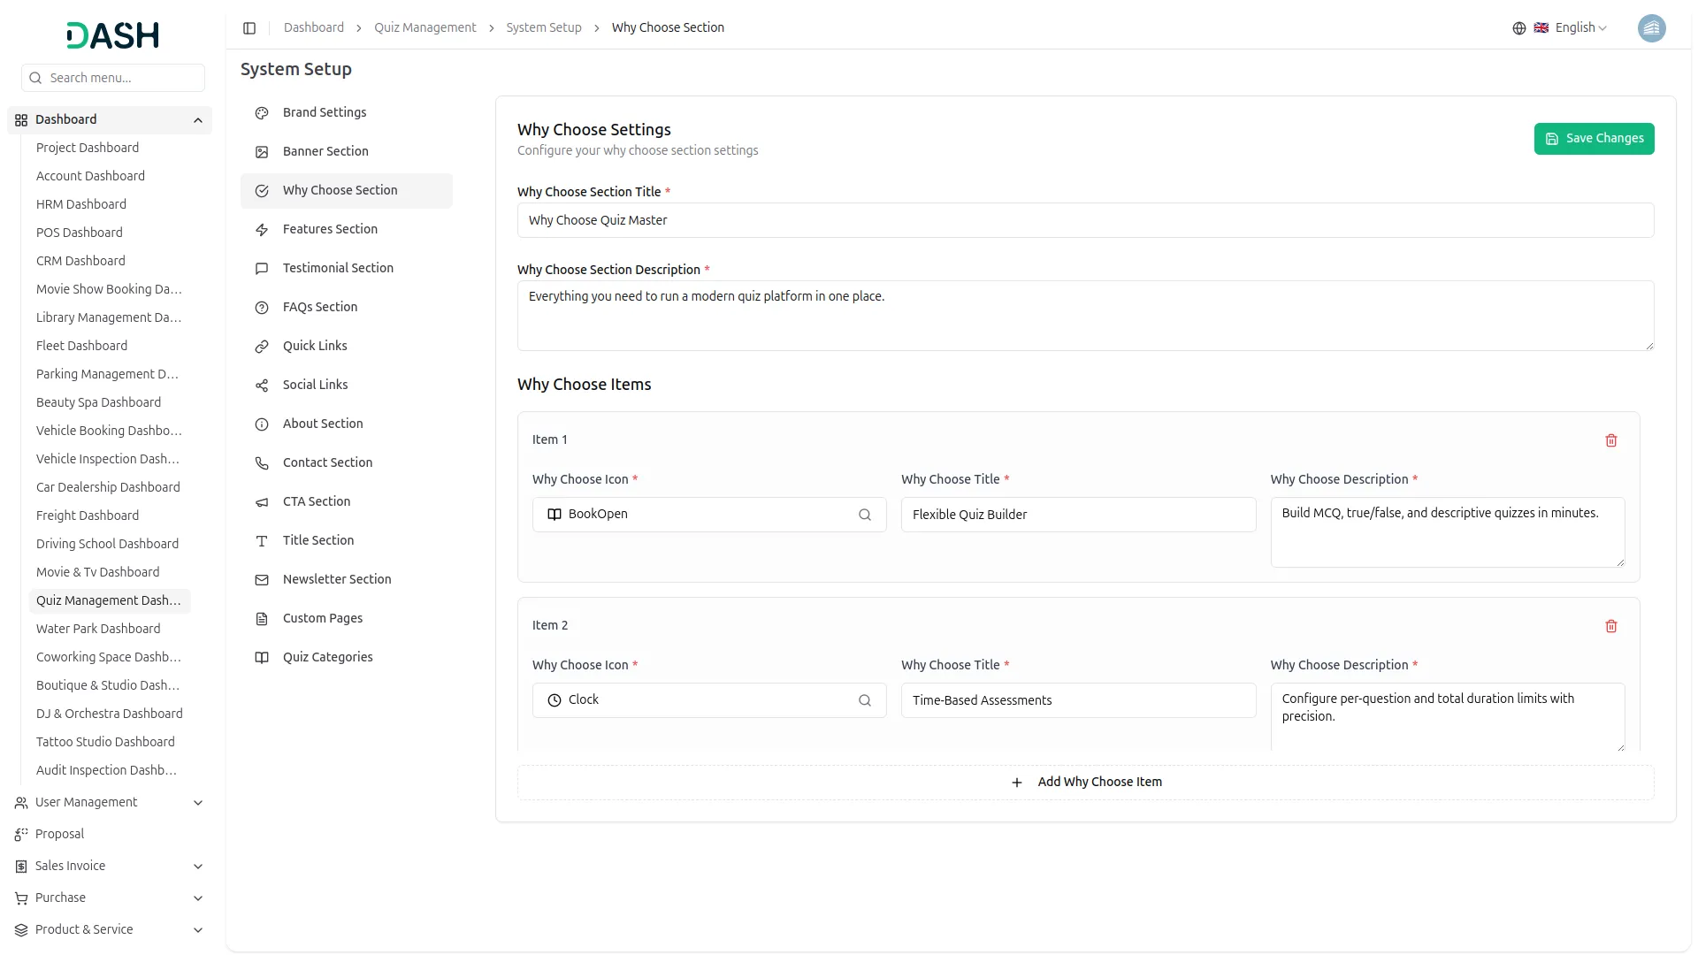This screenshot has height=955, width=1698.
Task: Click Save Changes button
Action: pyautogui.click(x=1593, y=139)
